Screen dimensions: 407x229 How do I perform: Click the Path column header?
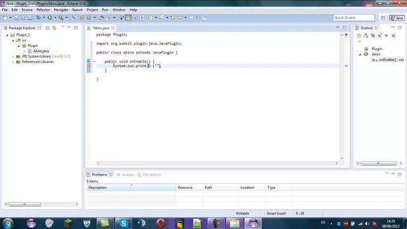221,188
